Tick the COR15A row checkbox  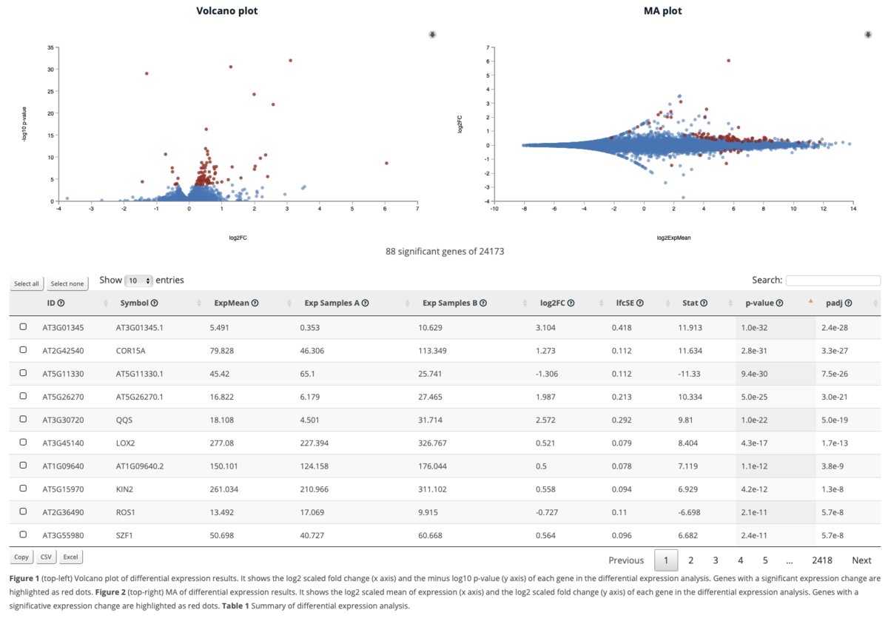click(x=23, y=349)
